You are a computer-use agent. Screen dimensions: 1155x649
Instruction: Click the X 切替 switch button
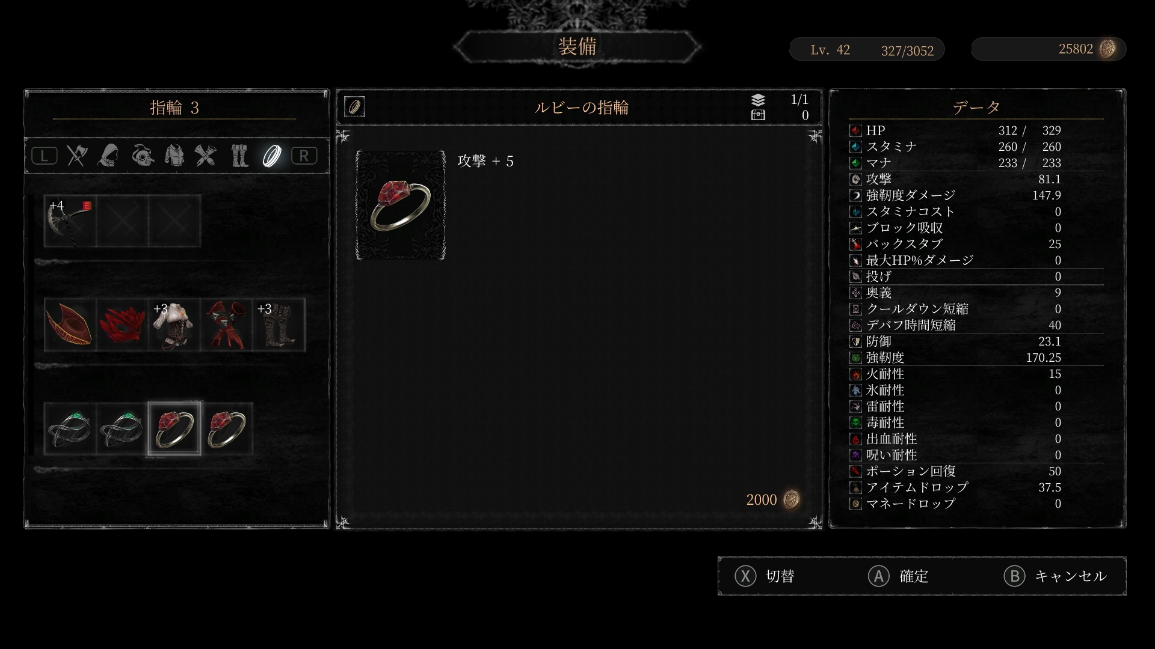coord(765,576)
